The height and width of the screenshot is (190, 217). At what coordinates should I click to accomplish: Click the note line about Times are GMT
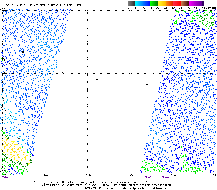pos(93,182)
